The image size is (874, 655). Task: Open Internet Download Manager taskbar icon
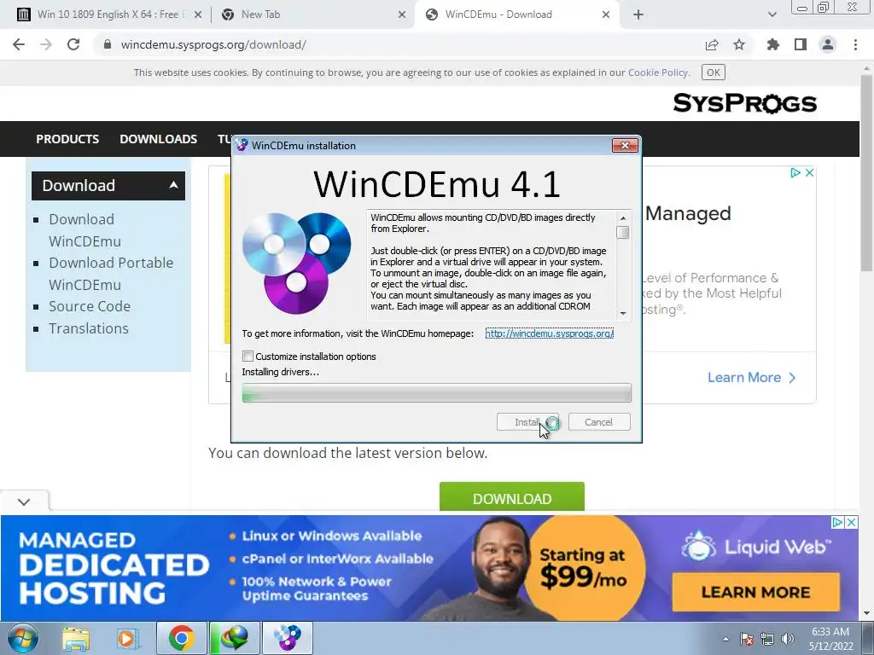click(x=234, y=638)
